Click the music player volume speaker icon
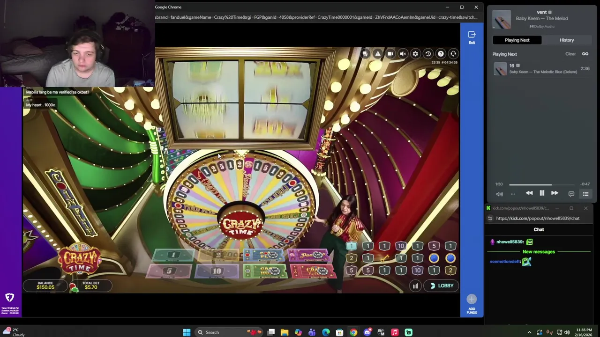The width and height of the screenshot is (600, 337). [x=499, y=194]
